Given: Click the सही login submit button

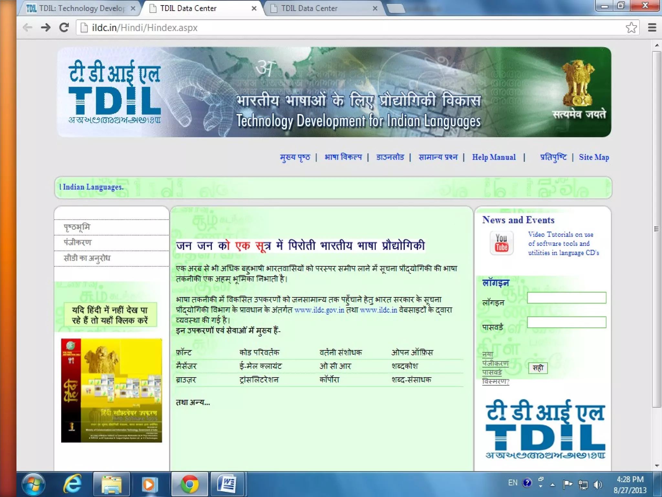Looking at the screenshot, I should (x=538, y=368).
